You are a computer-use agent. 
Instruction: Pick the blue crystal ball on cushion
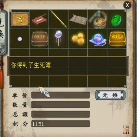pos(98,40)
